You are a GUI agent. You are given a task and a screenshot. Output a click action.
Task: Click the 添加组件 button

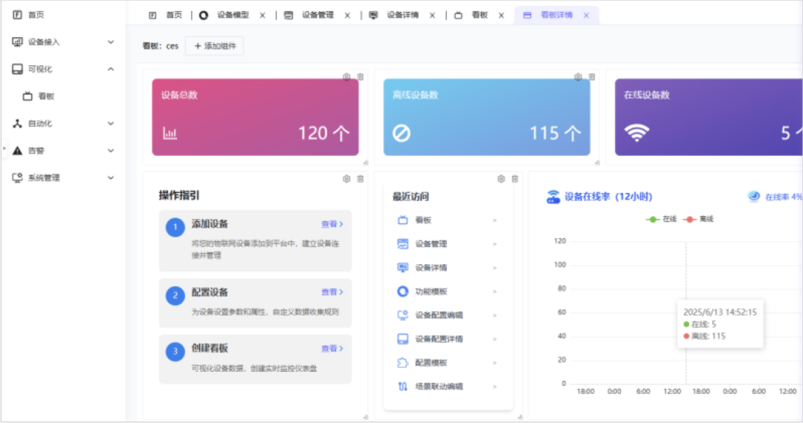(x=214, y=46)
